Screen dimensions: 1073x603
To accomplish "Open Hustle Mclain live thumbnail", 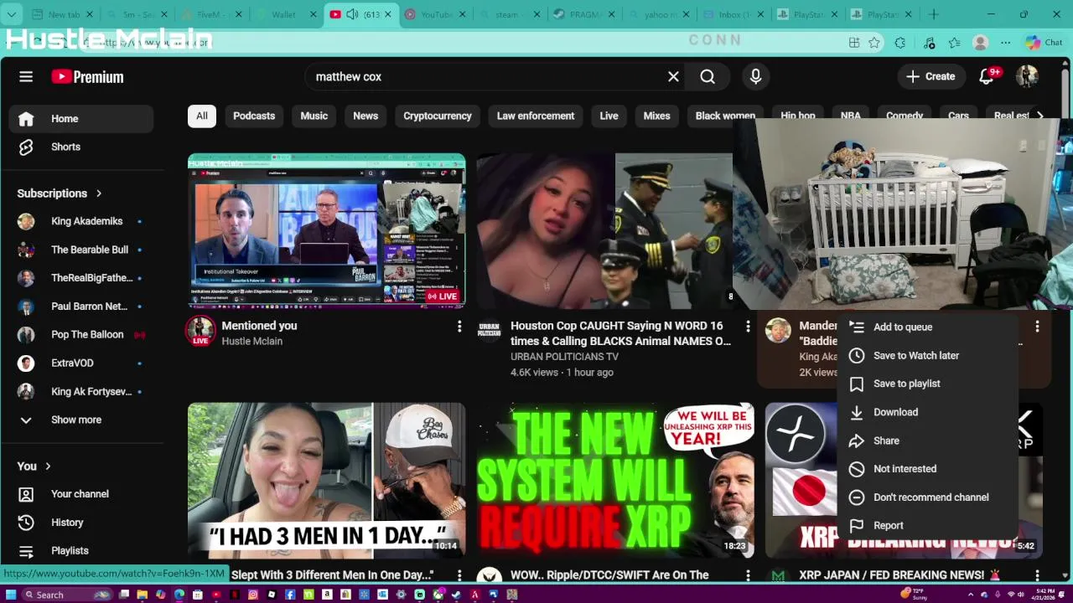I will (326, 231).
